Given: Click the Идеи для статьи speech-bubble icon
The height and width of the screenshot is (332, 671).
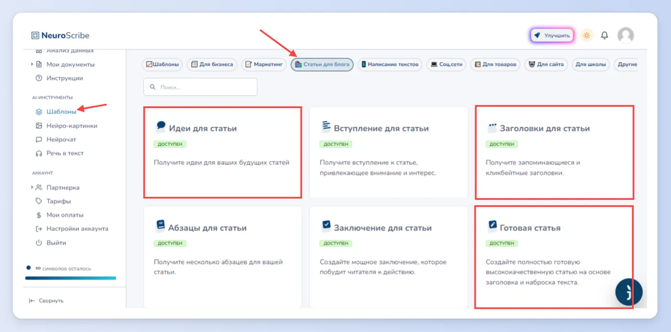Looking at the screenshot, I should click(161, 127).
